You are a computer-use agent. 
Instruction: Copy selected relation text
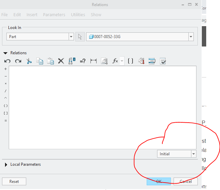point(40,61)
